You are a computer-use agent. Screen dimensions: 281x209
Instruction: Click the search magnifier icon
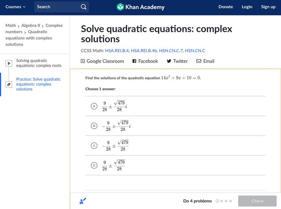pyautogui.click(x=83, y=7)
